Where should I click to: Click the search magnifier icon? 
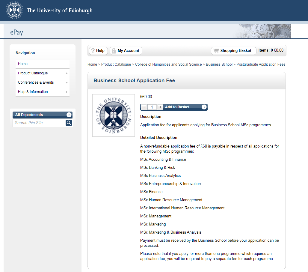[x=69, y=123]
